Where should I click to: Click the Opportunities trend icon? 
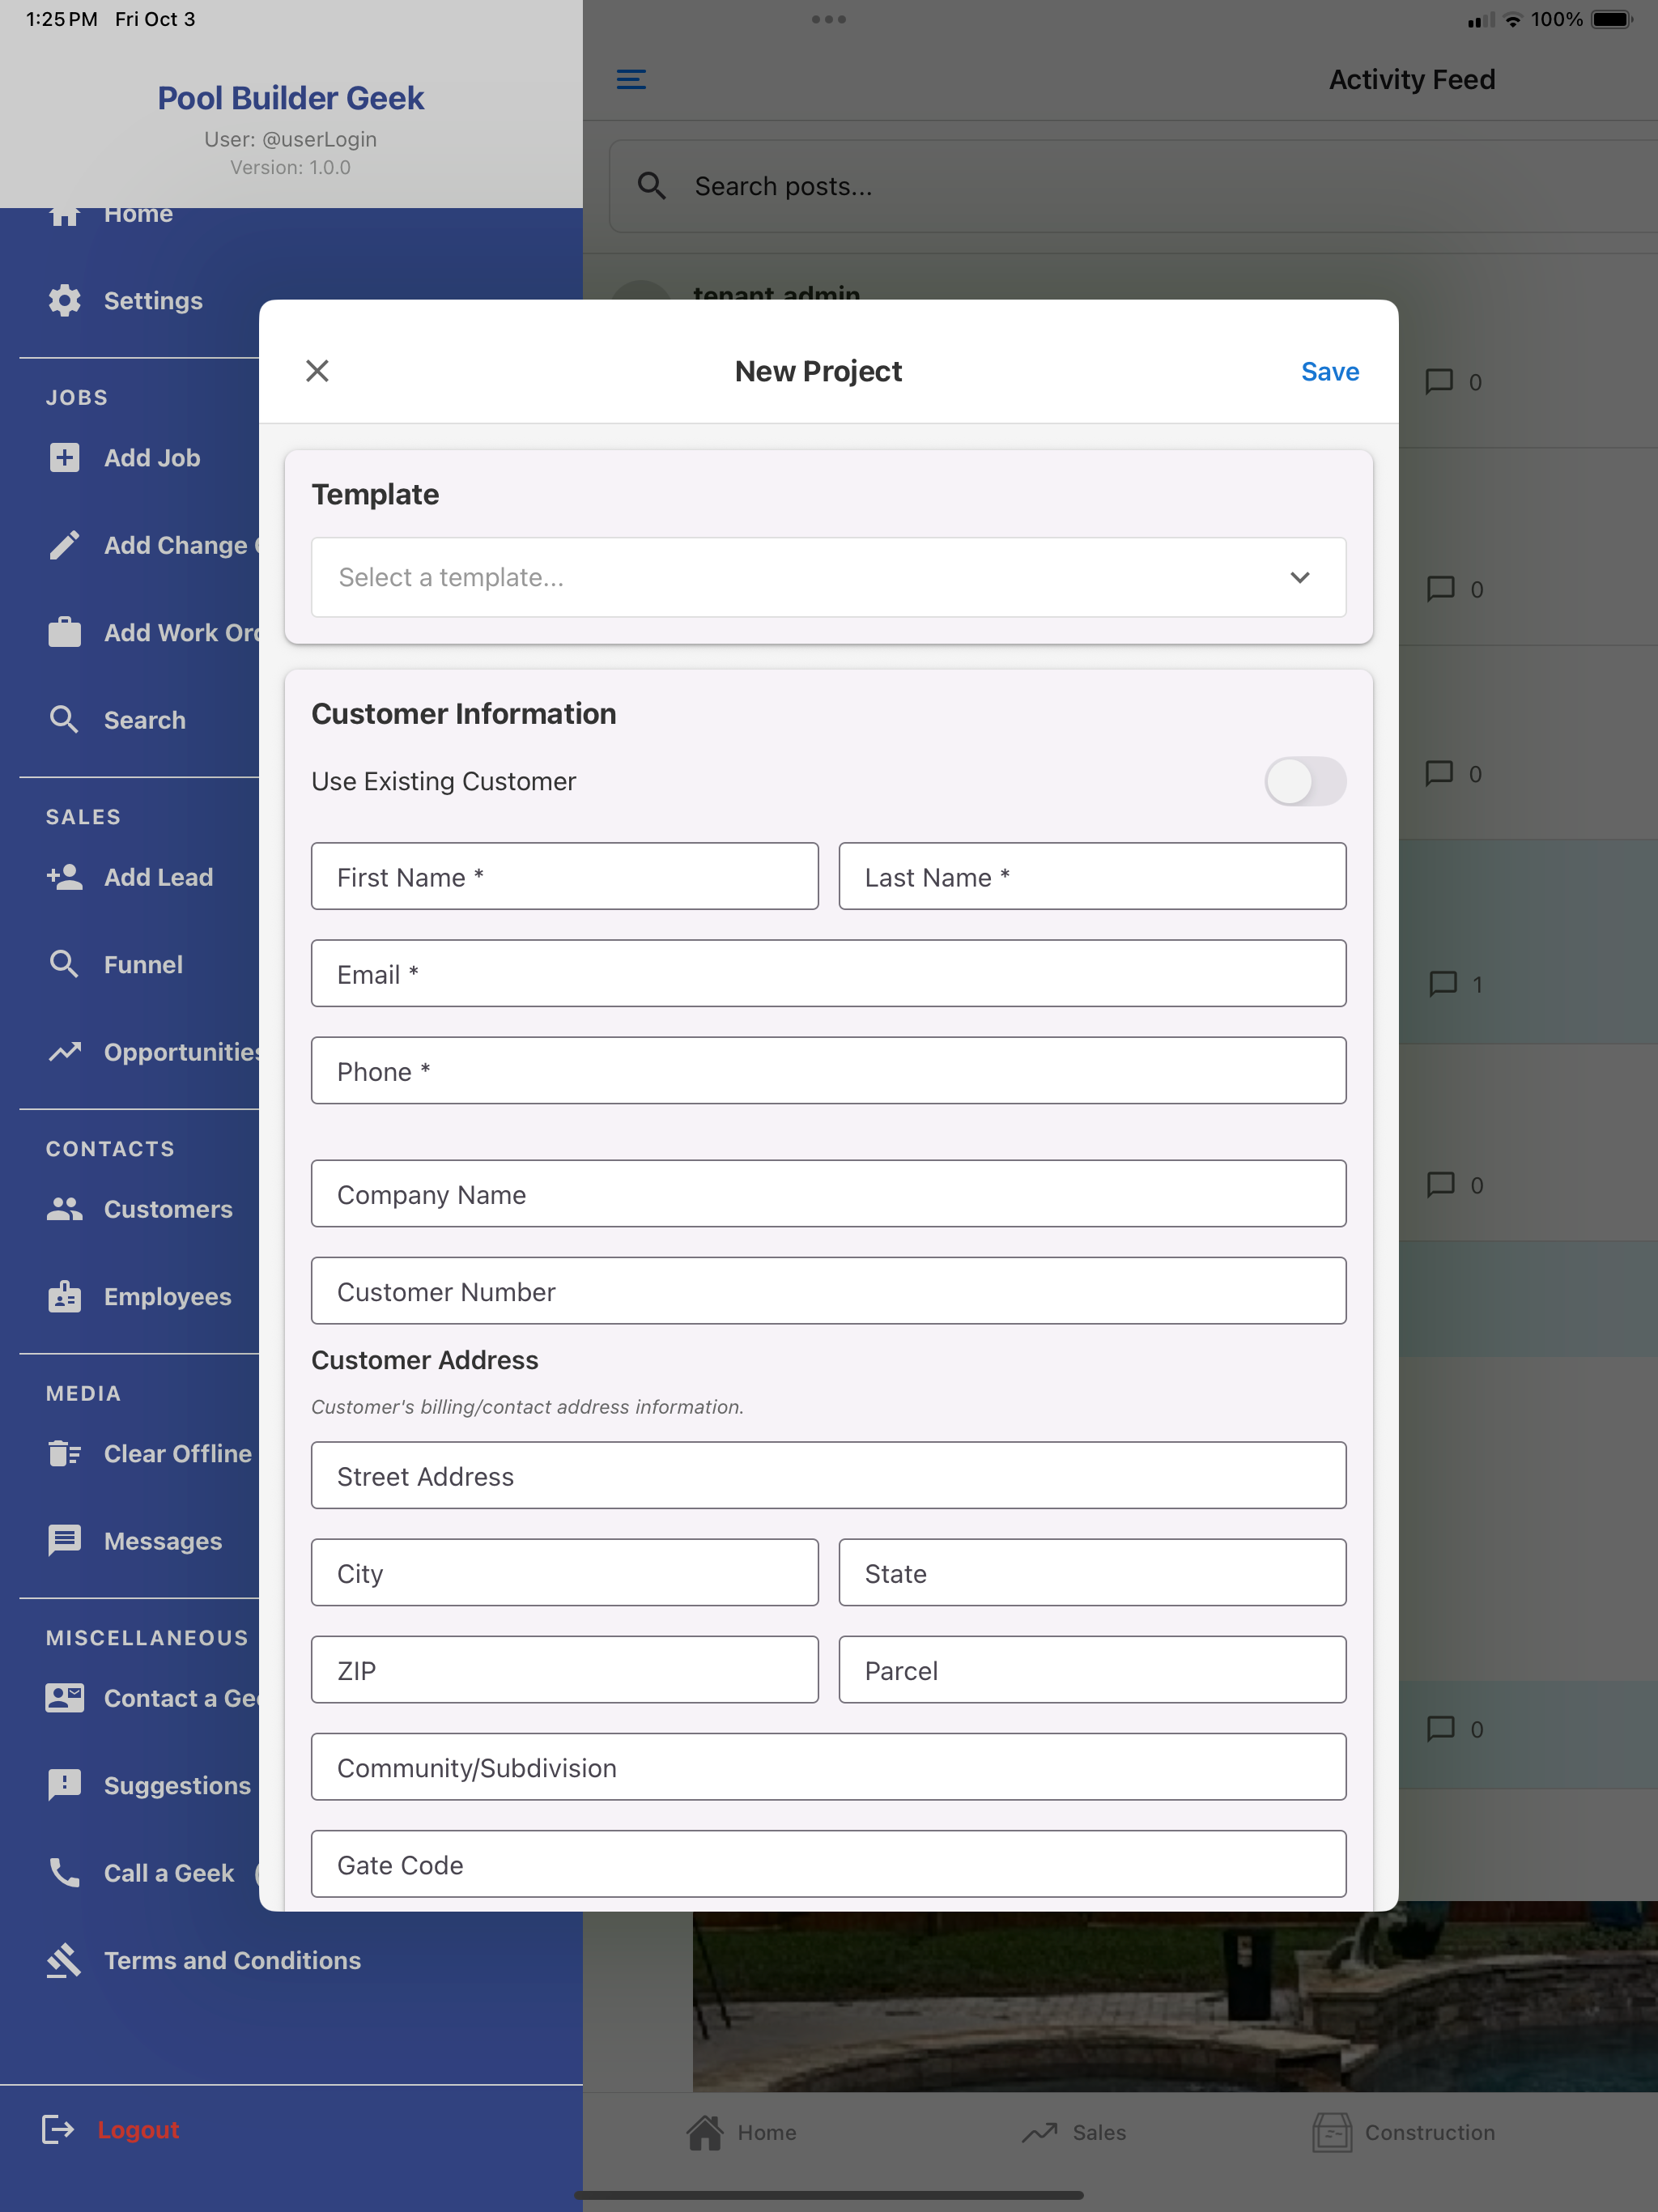tap(65, 1052)
